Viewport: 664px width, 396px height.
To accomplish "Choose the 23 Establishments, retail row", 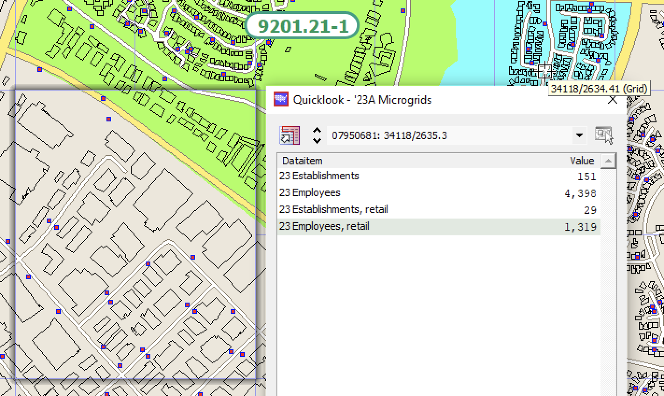I will [438, 210].
